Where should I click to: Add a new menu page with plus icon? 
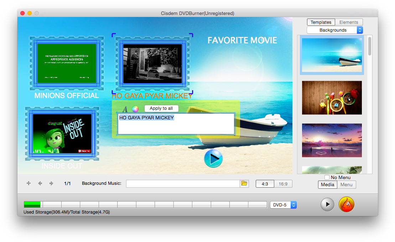[x=29, y=183]
